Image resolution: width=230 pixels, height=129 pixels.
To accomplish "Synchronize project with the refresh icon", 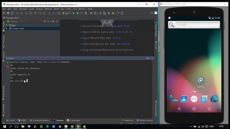I will [x=12, y=13].
